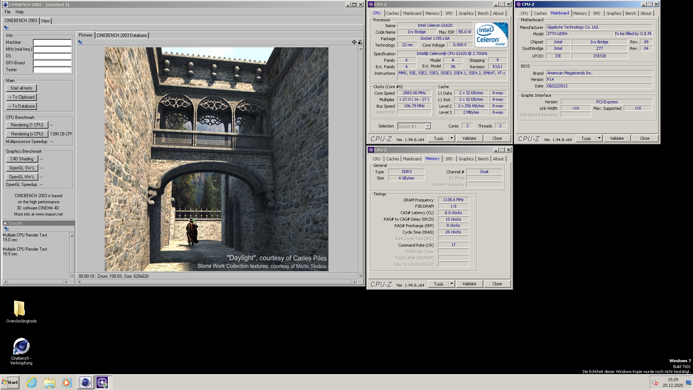Click the Console panel pin icon
The width and height of the screenshot is (693, 390).
(6, 229)
